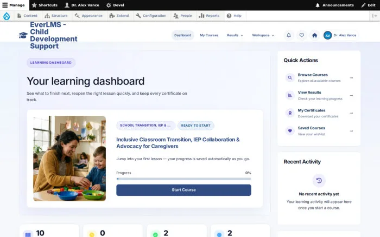Open the course thumbnail image
This screenshot has height=237, width=380.
[x=69, y=159]
